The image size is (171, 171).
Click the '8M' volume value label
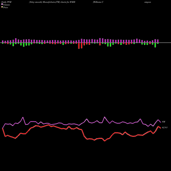pyautogui.click(x=163, y=122)
